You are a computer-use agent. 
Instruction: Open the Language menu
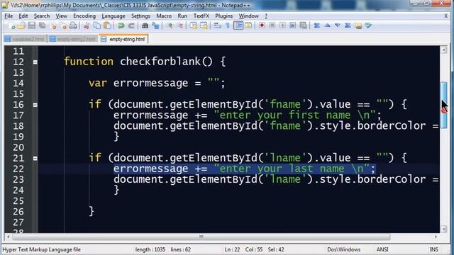(113, 16)
